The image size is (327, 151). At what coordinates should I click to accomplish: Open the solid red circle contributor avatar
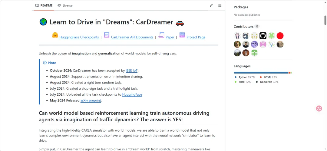click(280, 36)
